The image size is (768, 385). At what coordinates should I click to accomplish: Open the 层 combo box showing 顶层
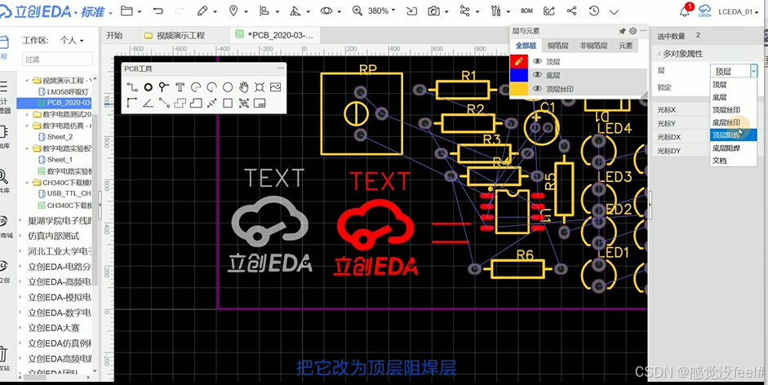(734, 72)
